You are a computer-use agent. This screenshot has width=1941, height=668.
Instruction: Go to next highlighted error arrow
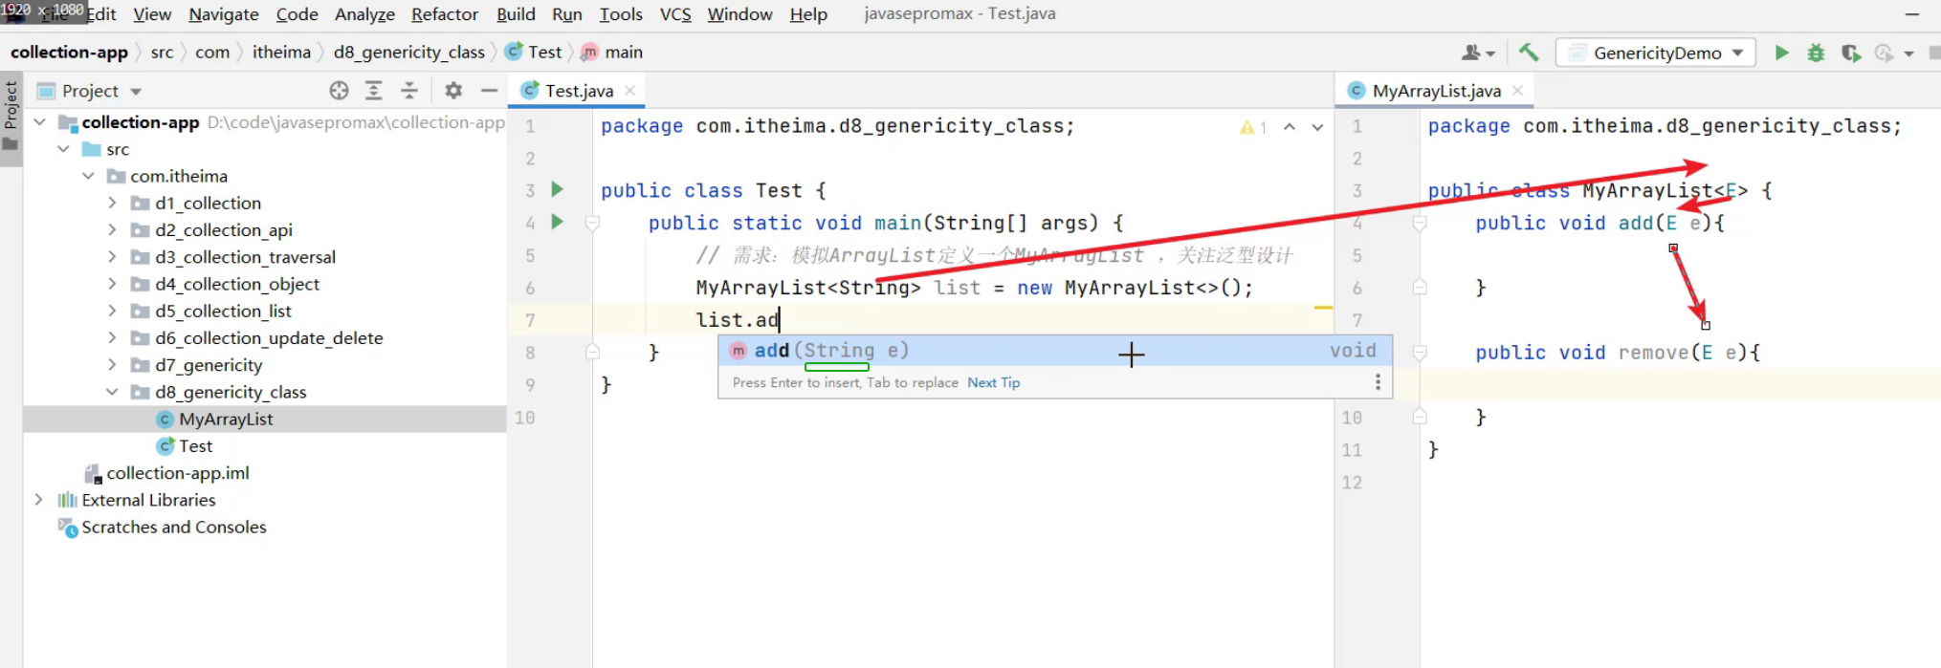pyautogui.click(x=1317, y=127)
